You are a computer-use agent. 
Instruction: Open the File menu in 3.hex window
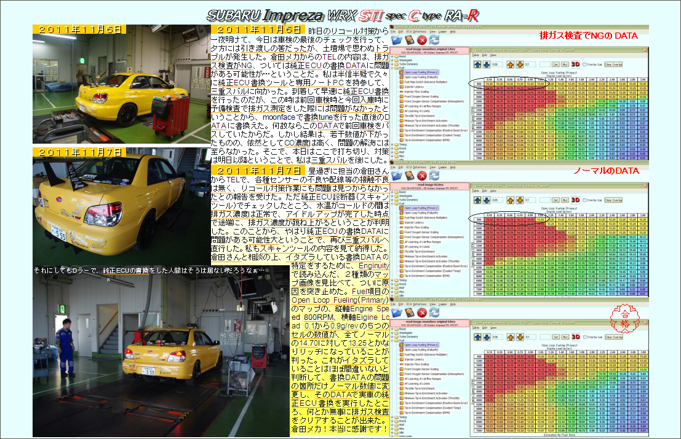[393, 32]
